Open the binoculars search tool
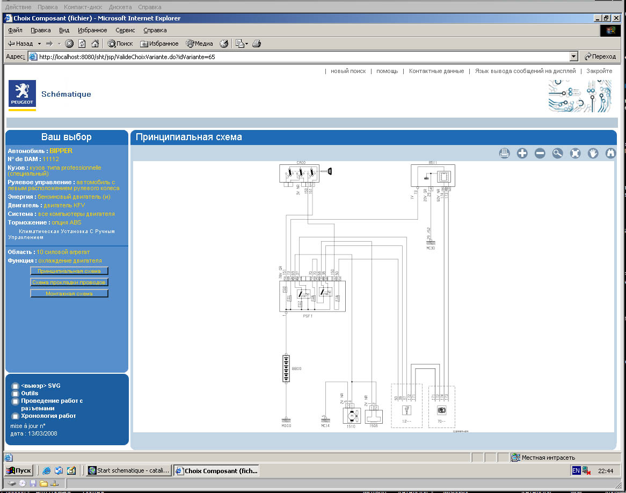The height and width of the screenshot is (493, 626). (x=610, y=154)
